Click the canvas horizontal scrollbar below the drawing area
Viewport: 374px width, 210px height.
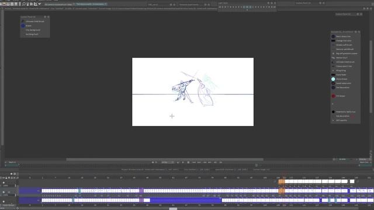click(x=165, y=159)
